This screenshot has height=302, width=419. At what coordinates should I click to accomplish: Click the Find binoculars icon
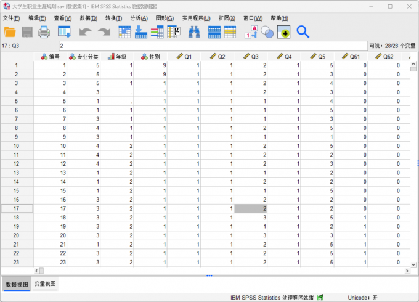193,31
